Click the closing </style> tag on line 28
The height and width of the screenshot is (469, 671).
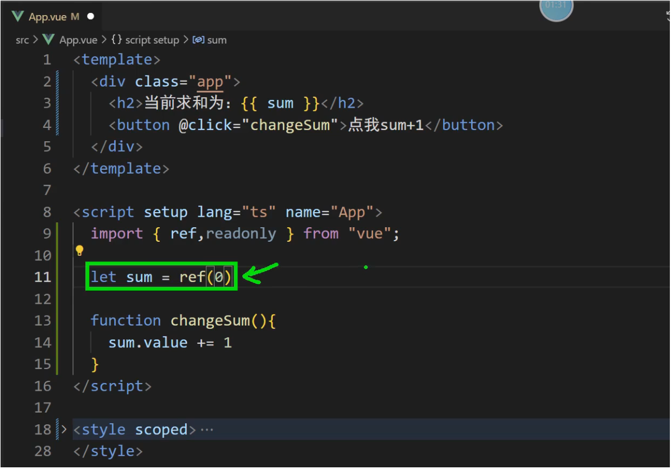(x=108, y=451)
